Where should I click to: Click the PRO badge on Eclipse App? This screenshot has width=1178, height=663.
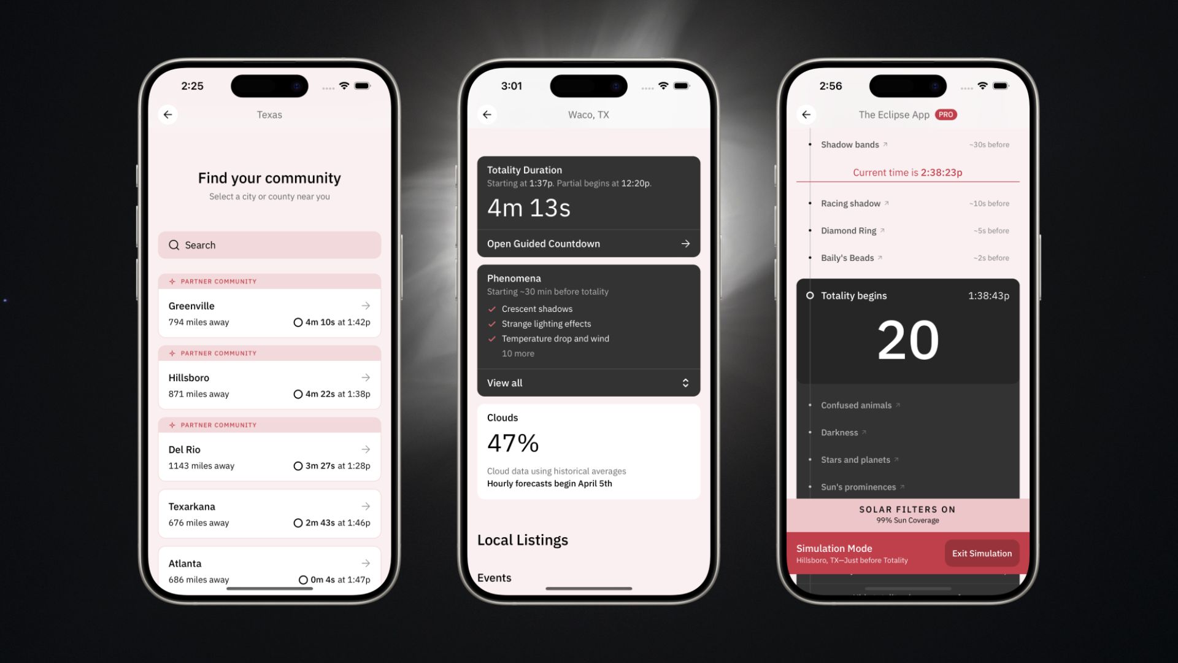[x=944, y=114]
